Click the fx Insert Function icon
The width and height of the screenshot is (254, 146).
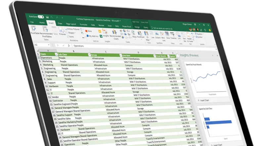(69, 46)
